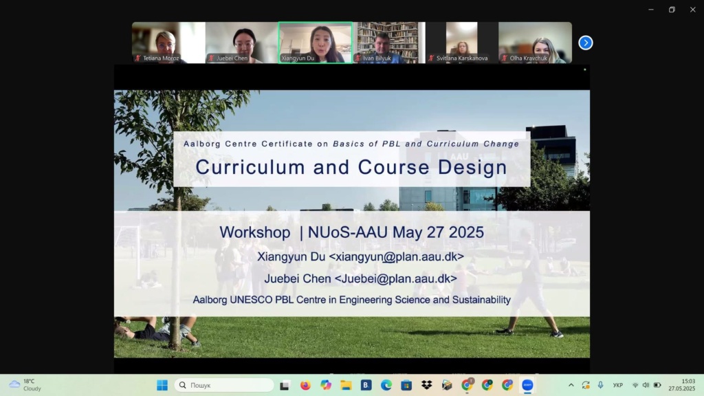Click xiangyun@plan.aau.dk email on slide
Screen dimensions: 704x396
(x=397, y=257)
